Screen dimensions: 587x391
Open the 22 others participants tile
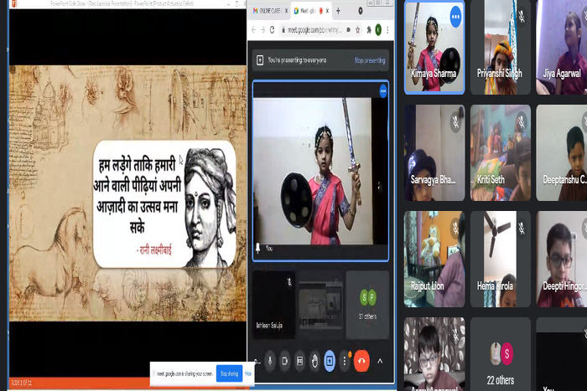[x=500, y=354]
